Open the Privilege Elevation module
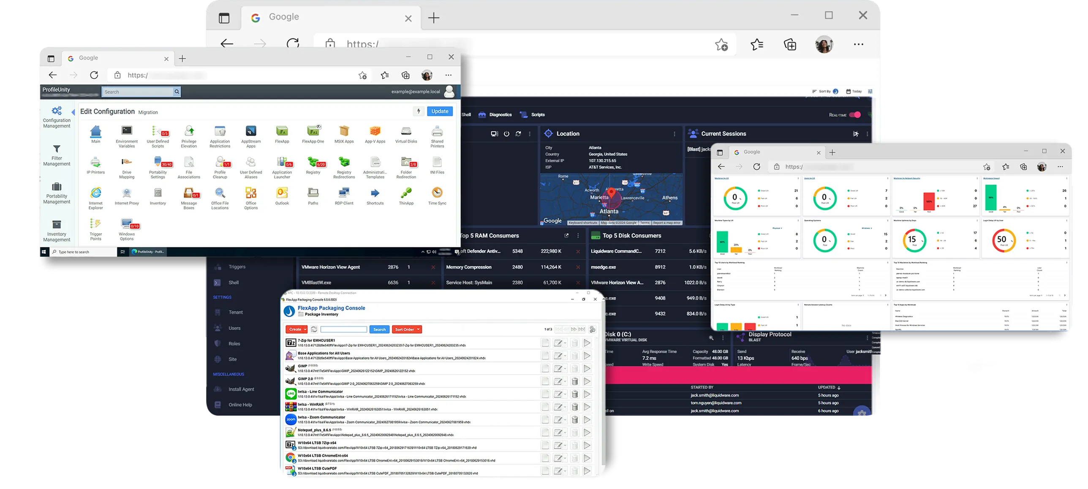Viewport: 1088px width, 489px height. point(189,136)
